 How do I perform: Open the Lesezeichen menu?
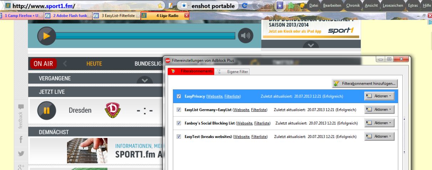(393, 6)
